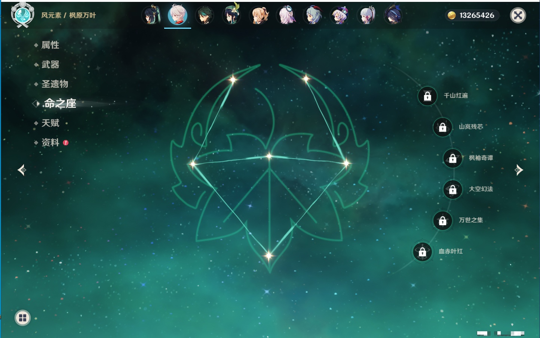The height and width of the screenshot is (338, 540).
Task: Click the lock icon for 万世之集
Action: (x=443, y=220)
